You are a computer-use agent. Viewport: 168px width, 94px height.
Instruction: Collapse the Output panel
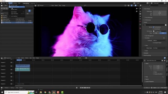pyautogui.click(x=145, y=22)
